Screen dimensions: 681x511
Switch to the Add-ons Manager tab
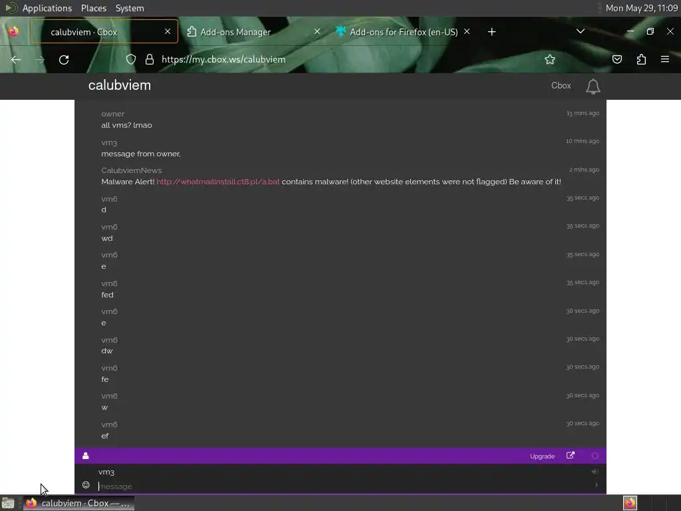(254, 32)
